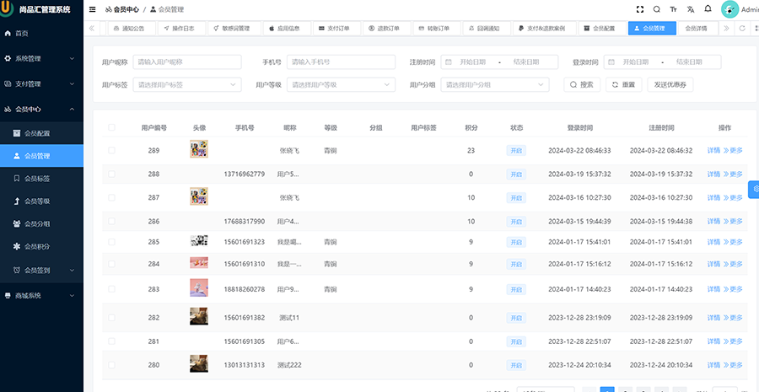Focus the 手机号 input field
The height and width of the screenshot is (392, 759).
tap(341, 62)
